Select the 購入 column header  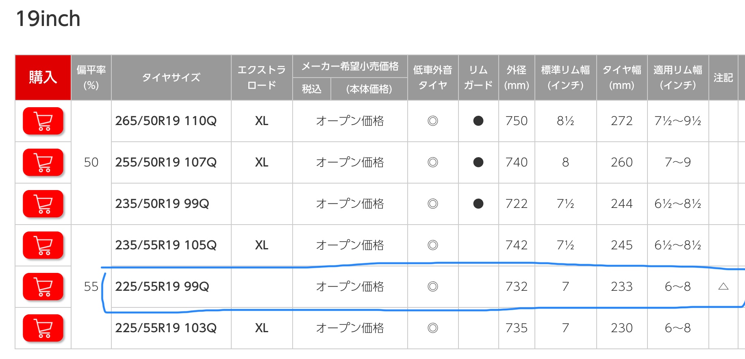pos(43,78)
